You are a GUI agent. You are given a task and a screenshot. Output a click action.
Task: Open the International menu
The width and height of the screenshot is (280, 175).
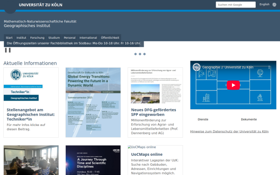88,38
